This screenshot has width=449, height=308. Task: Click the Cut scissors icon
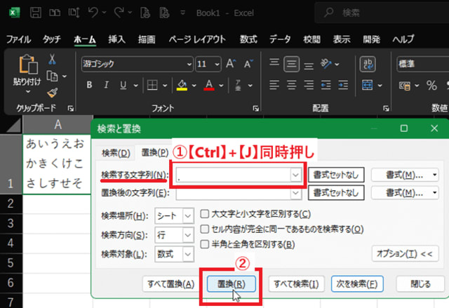[52, 59]
